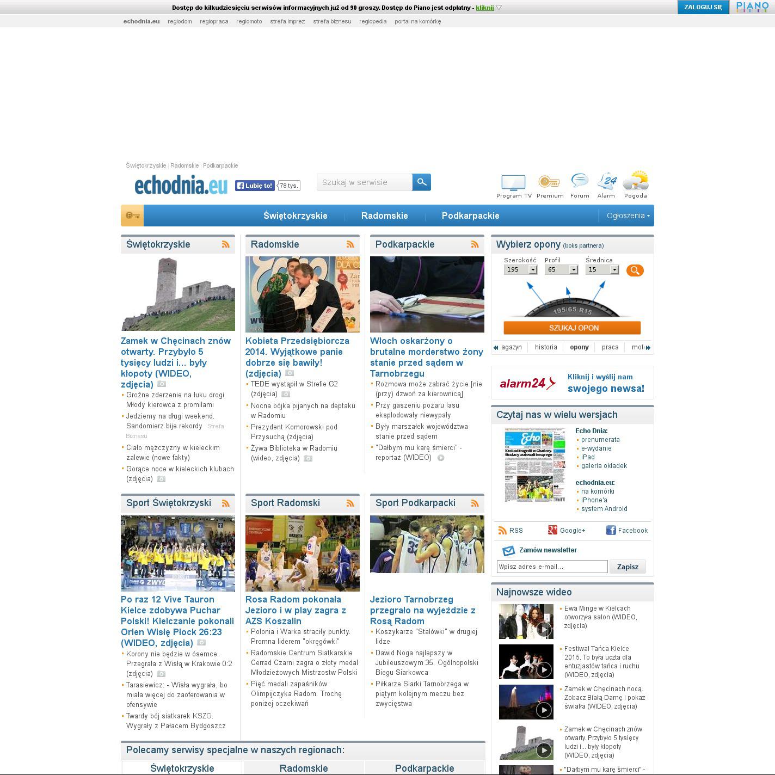Open the Szerokość tire width dropdown
Viewport: 775px width, 775px height.
521,269
